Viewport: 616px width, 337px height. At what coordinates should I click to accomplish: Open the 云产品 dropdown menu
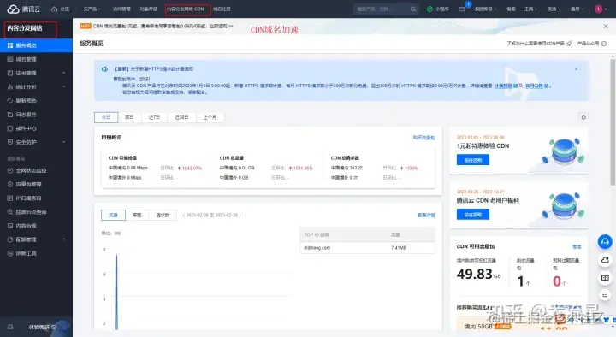(x=92, y=9)
